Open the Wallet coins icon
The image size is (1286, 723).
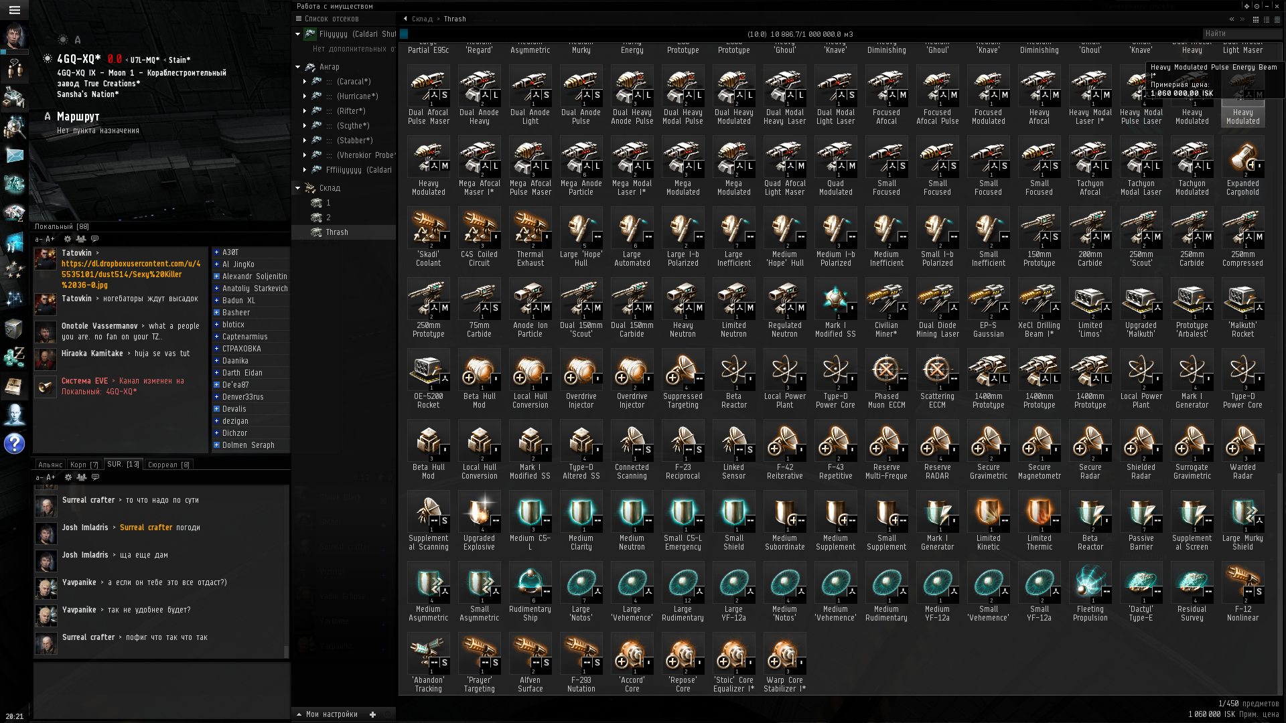(x=14, y=357)
